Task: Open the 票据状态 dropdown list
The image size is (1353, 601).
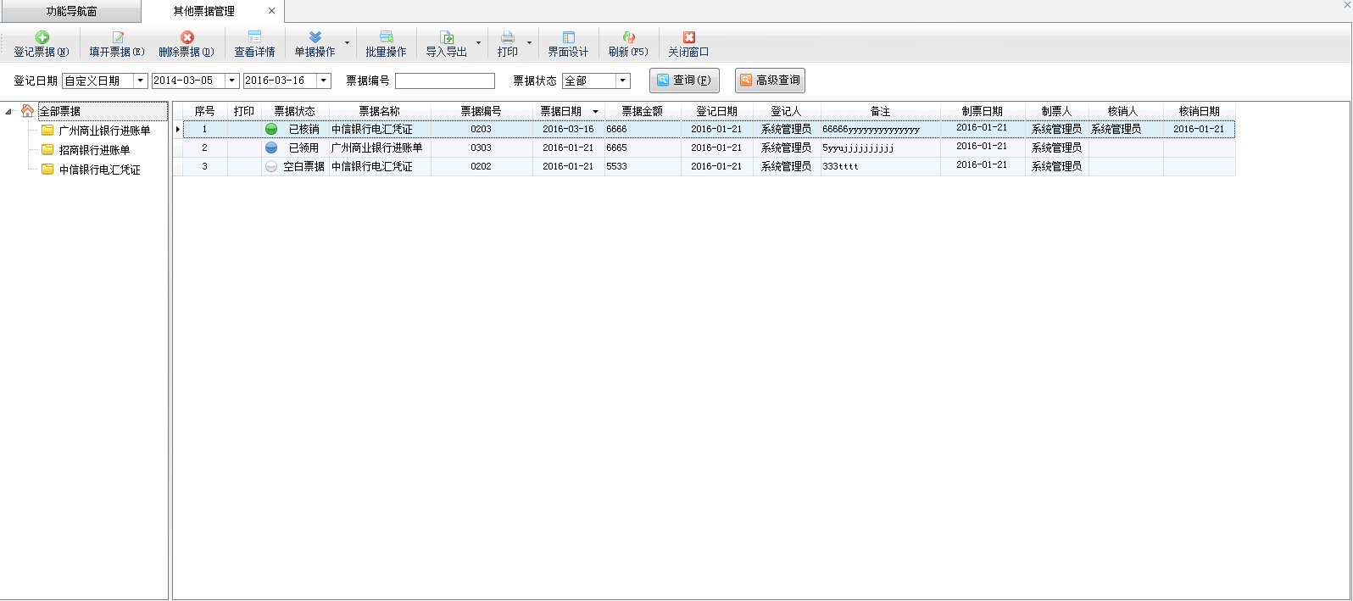Action: 623,81
